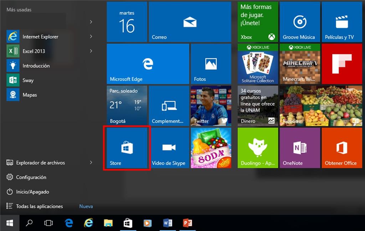Open the Bogotá weather tile

click(127, 106)
